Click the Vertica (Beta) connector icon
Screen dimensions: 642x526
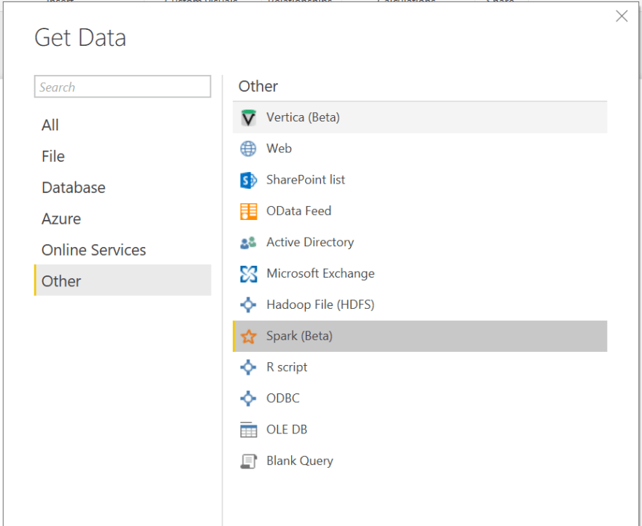pyautogui.click(x=248, y=118)
